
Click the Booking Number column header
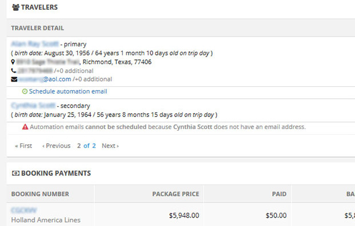[x=40, y=194]
